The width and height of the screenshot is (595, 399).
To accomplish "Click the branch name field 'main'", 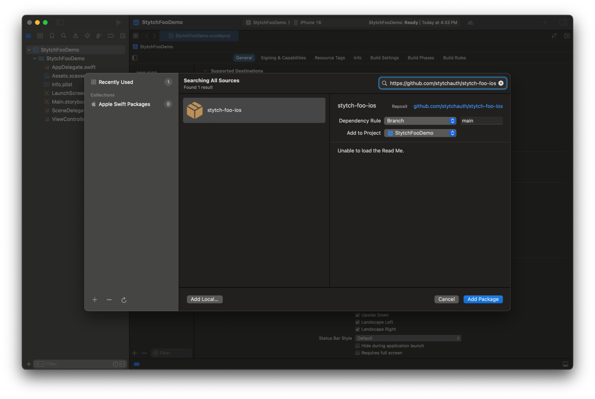I will (x=481, y=121).
